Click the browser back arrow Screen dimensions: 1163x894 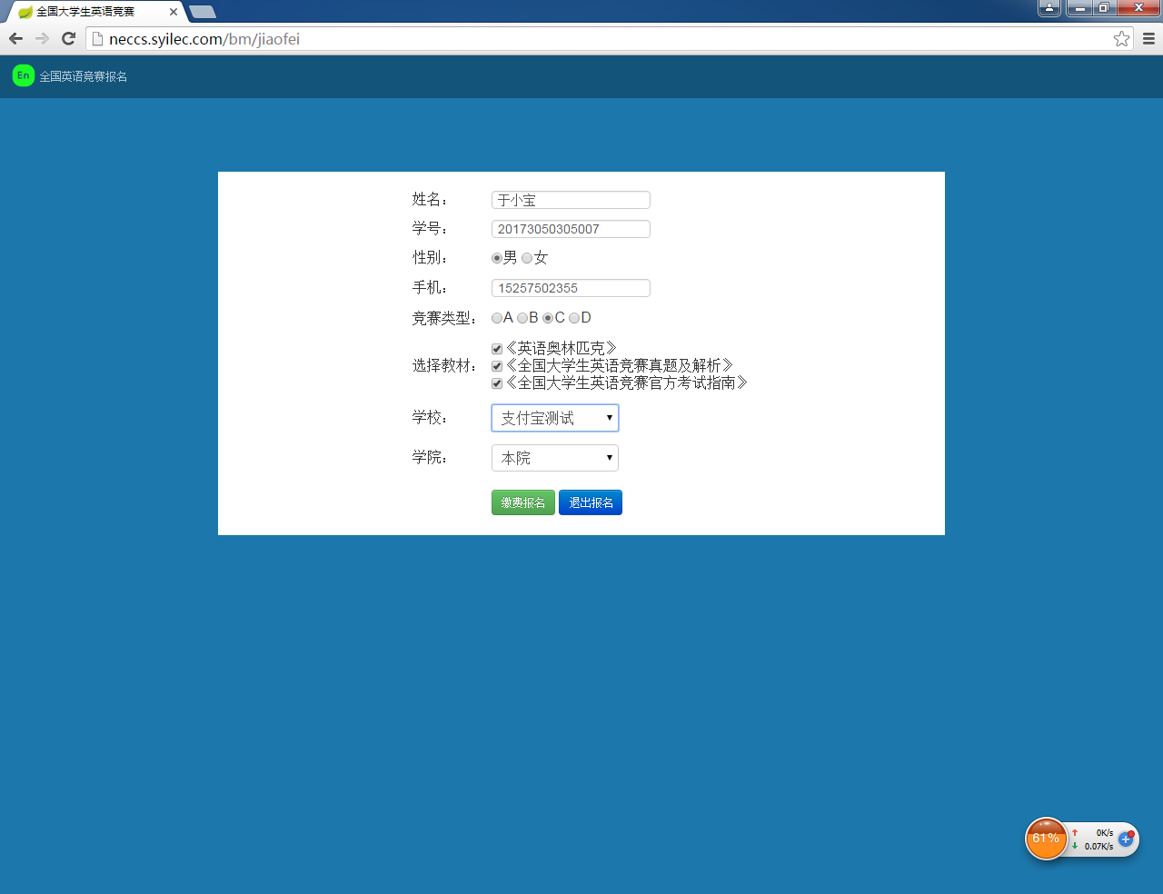click(15, 38)
